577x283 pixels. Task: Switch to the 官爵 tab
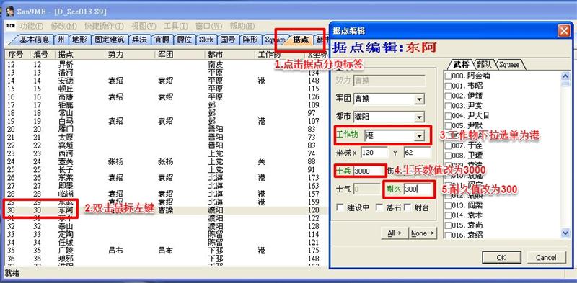162,40
